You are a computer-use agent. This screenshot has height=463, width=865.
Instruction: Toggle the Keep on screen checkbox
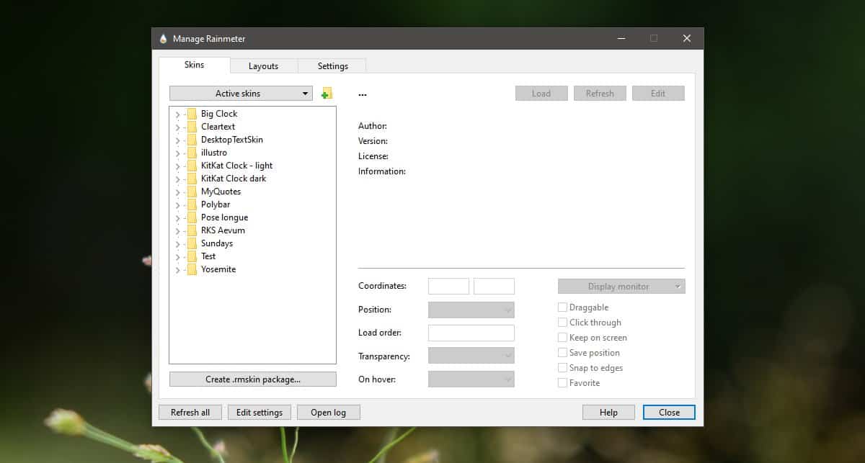(563, 338)
